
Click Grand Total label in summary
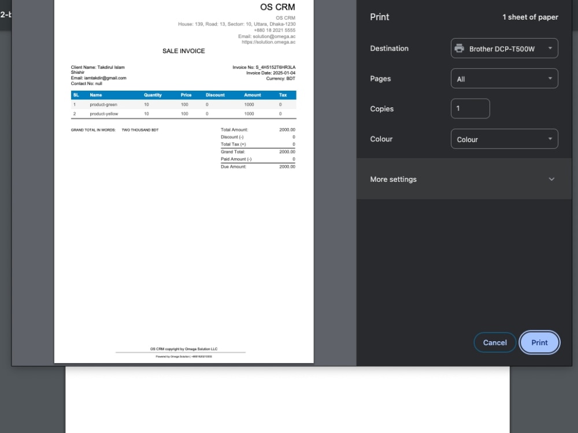click(x=233, y=152)
